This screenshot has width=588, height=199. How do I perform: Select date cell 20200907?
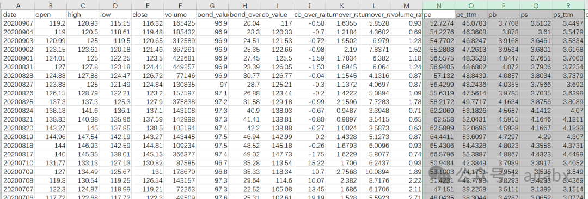point(18,23)
